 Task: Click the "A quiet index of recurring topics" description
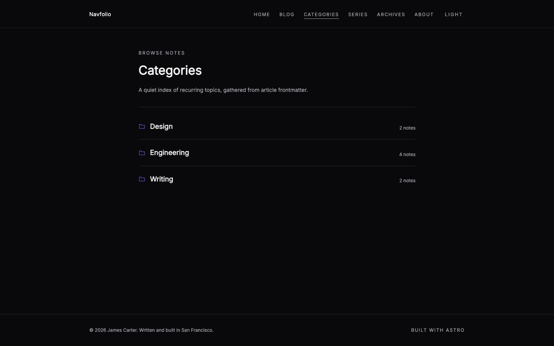click(223, 90)
